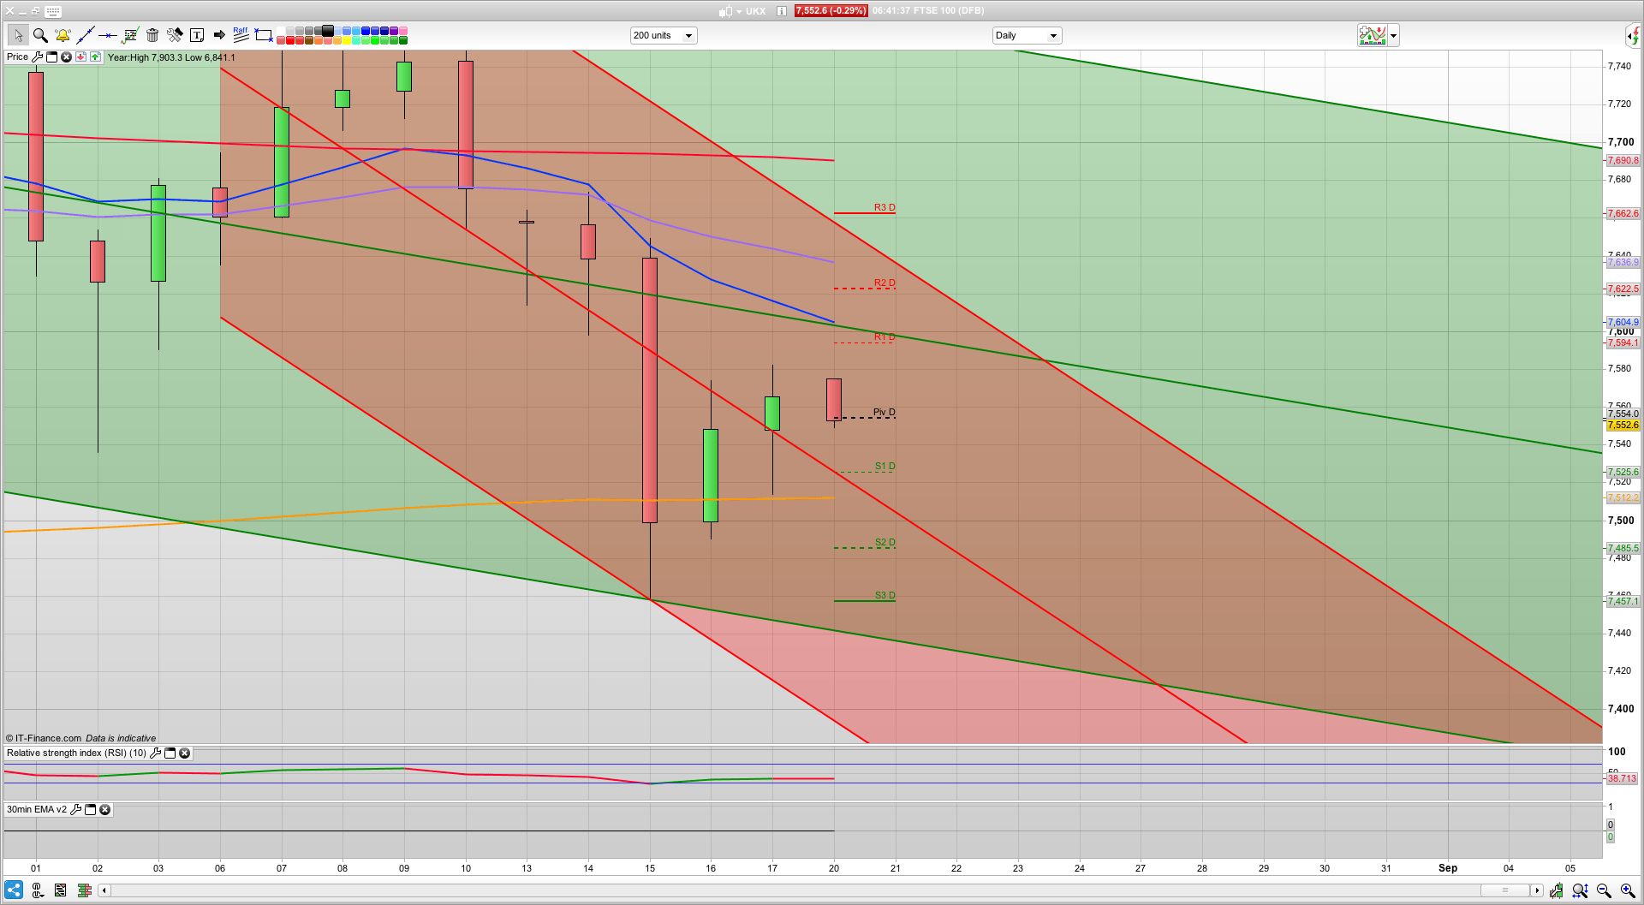This screenshot has width=1644, height=905.
Task: Select the rectangle drawing tool
Action: 264,35
